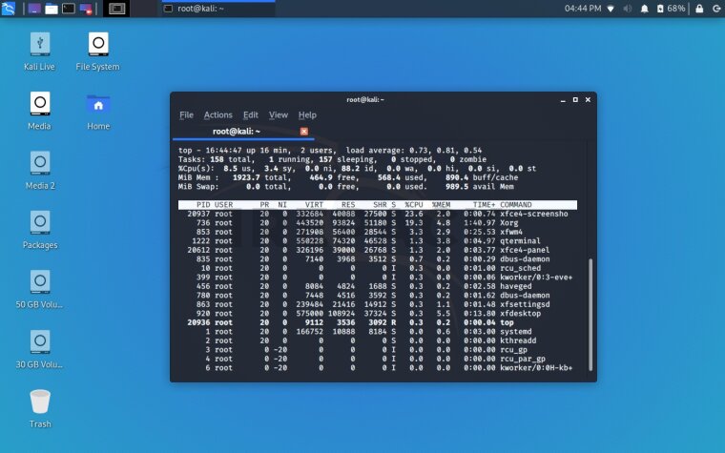Viewport: 725px width, 453px height.
Task: Toggle mute with the volume icon
Action: (628, 9)
